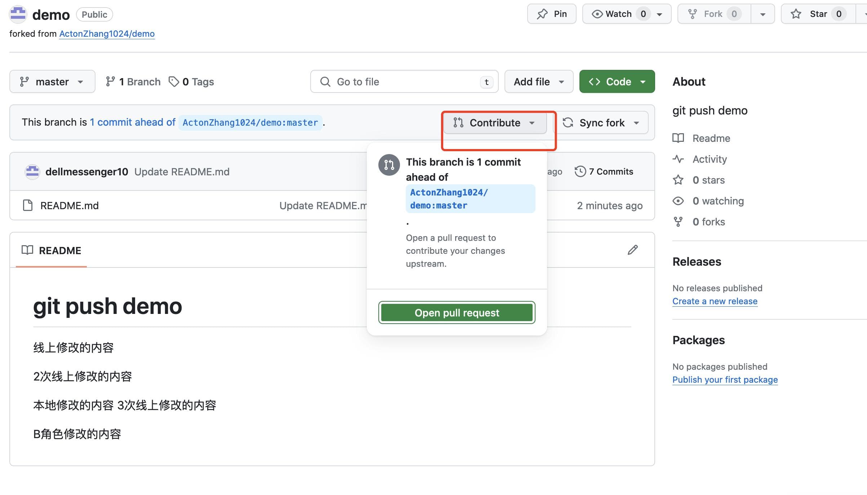The height and width of the screenshot is (495, 867).
Task: Click the 1 commit ahead of link
Action: (x=133, y=122)
